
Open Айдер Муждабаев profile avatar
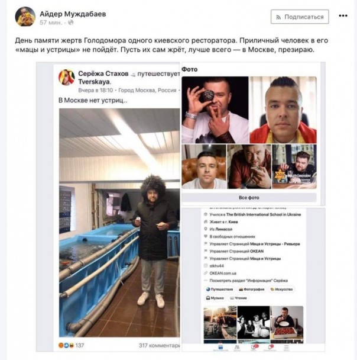(25, 17)
